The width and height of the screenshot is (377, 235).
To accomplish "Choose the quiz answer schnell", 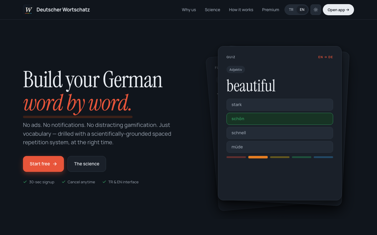I will tap(280, 133).
